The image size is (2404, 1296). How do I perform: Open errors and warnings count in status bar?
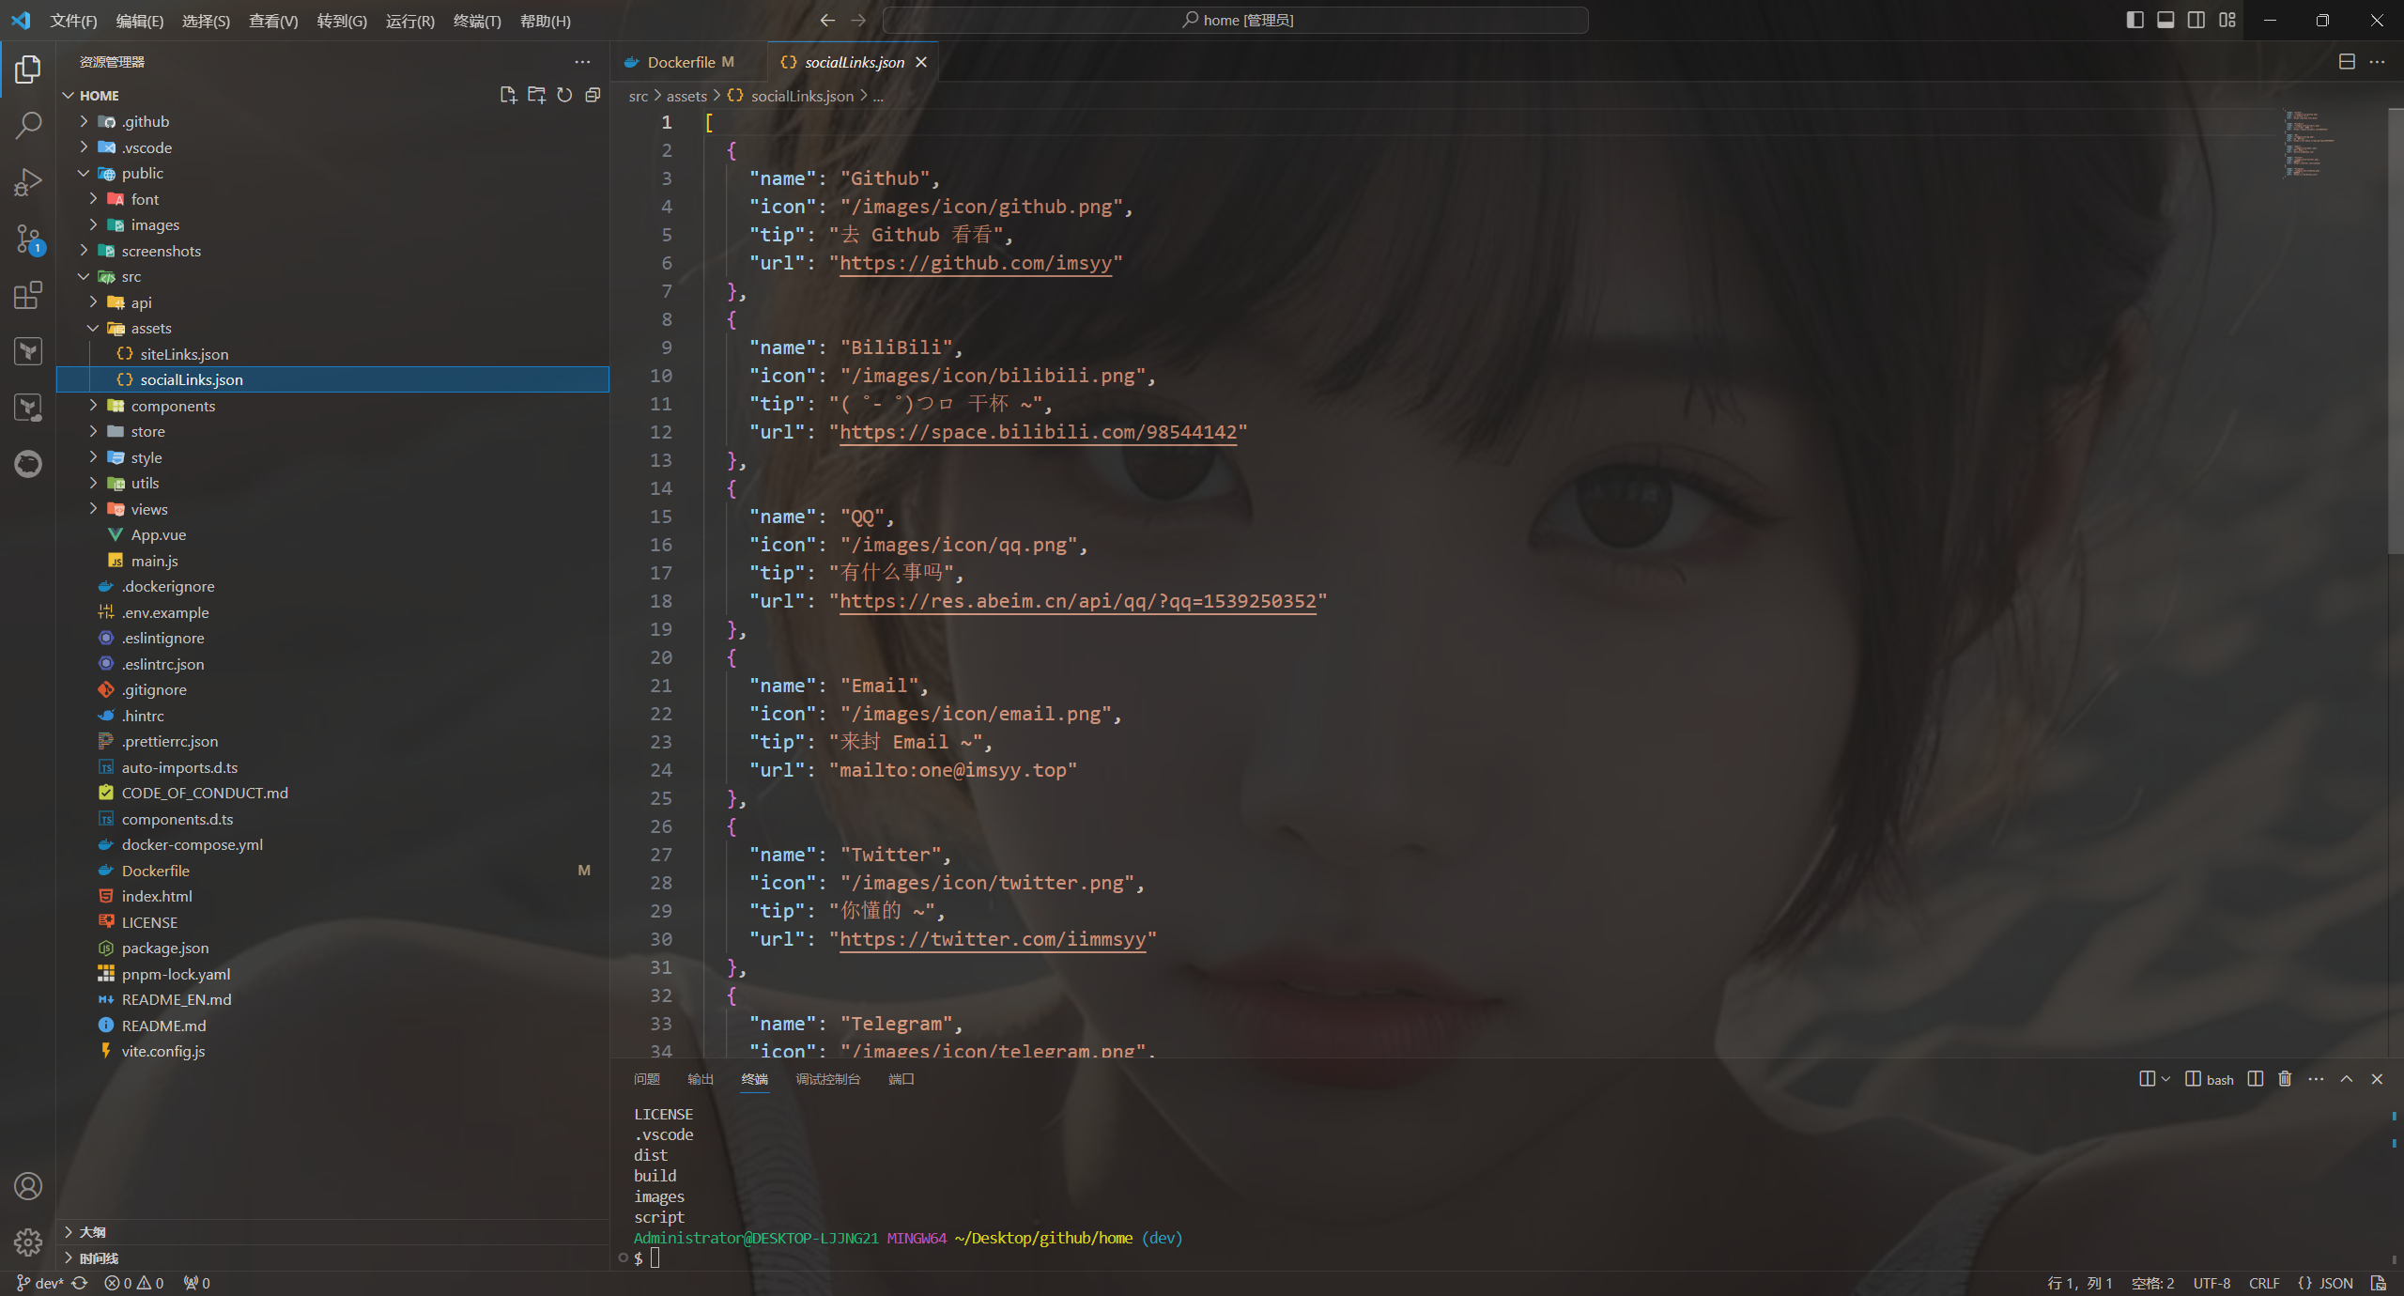point(134,1283)
